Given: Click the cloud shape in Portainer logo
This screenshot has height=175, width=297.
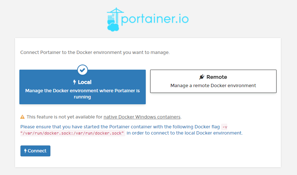Looking at the screenshot, I should tap(113, 27).
